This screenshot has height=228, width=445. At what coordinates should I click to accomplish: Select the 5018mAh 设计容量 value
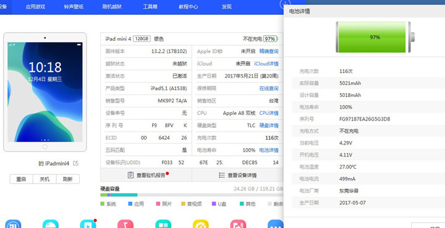coord(350,95)
